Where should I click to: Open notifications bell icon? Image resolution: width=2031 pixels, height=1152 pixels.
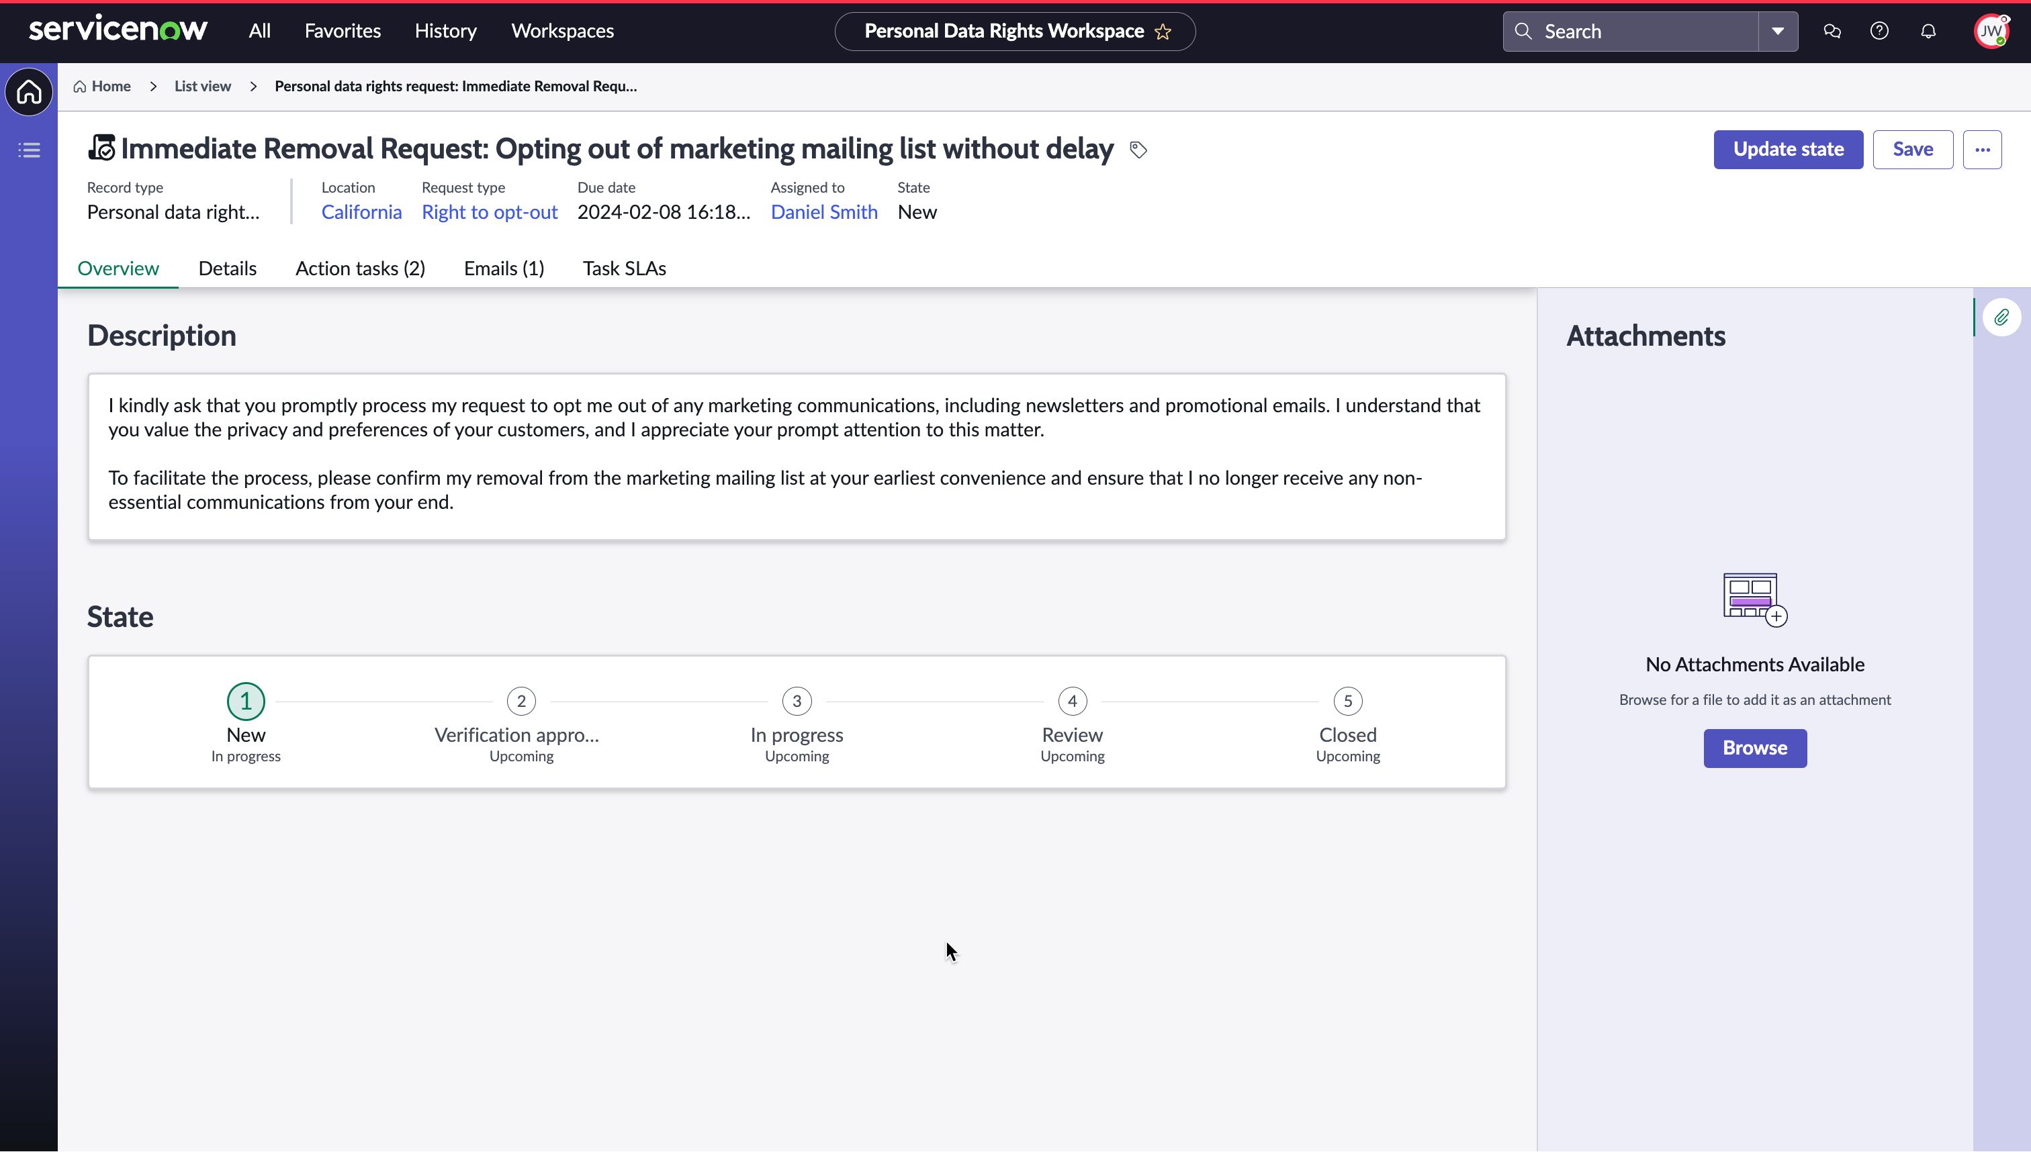(x=1928, y=31)
